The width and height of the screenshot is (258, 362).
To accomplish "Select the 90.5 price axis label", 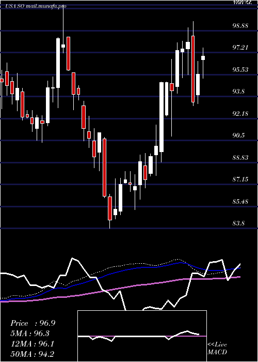I will 238,135.
